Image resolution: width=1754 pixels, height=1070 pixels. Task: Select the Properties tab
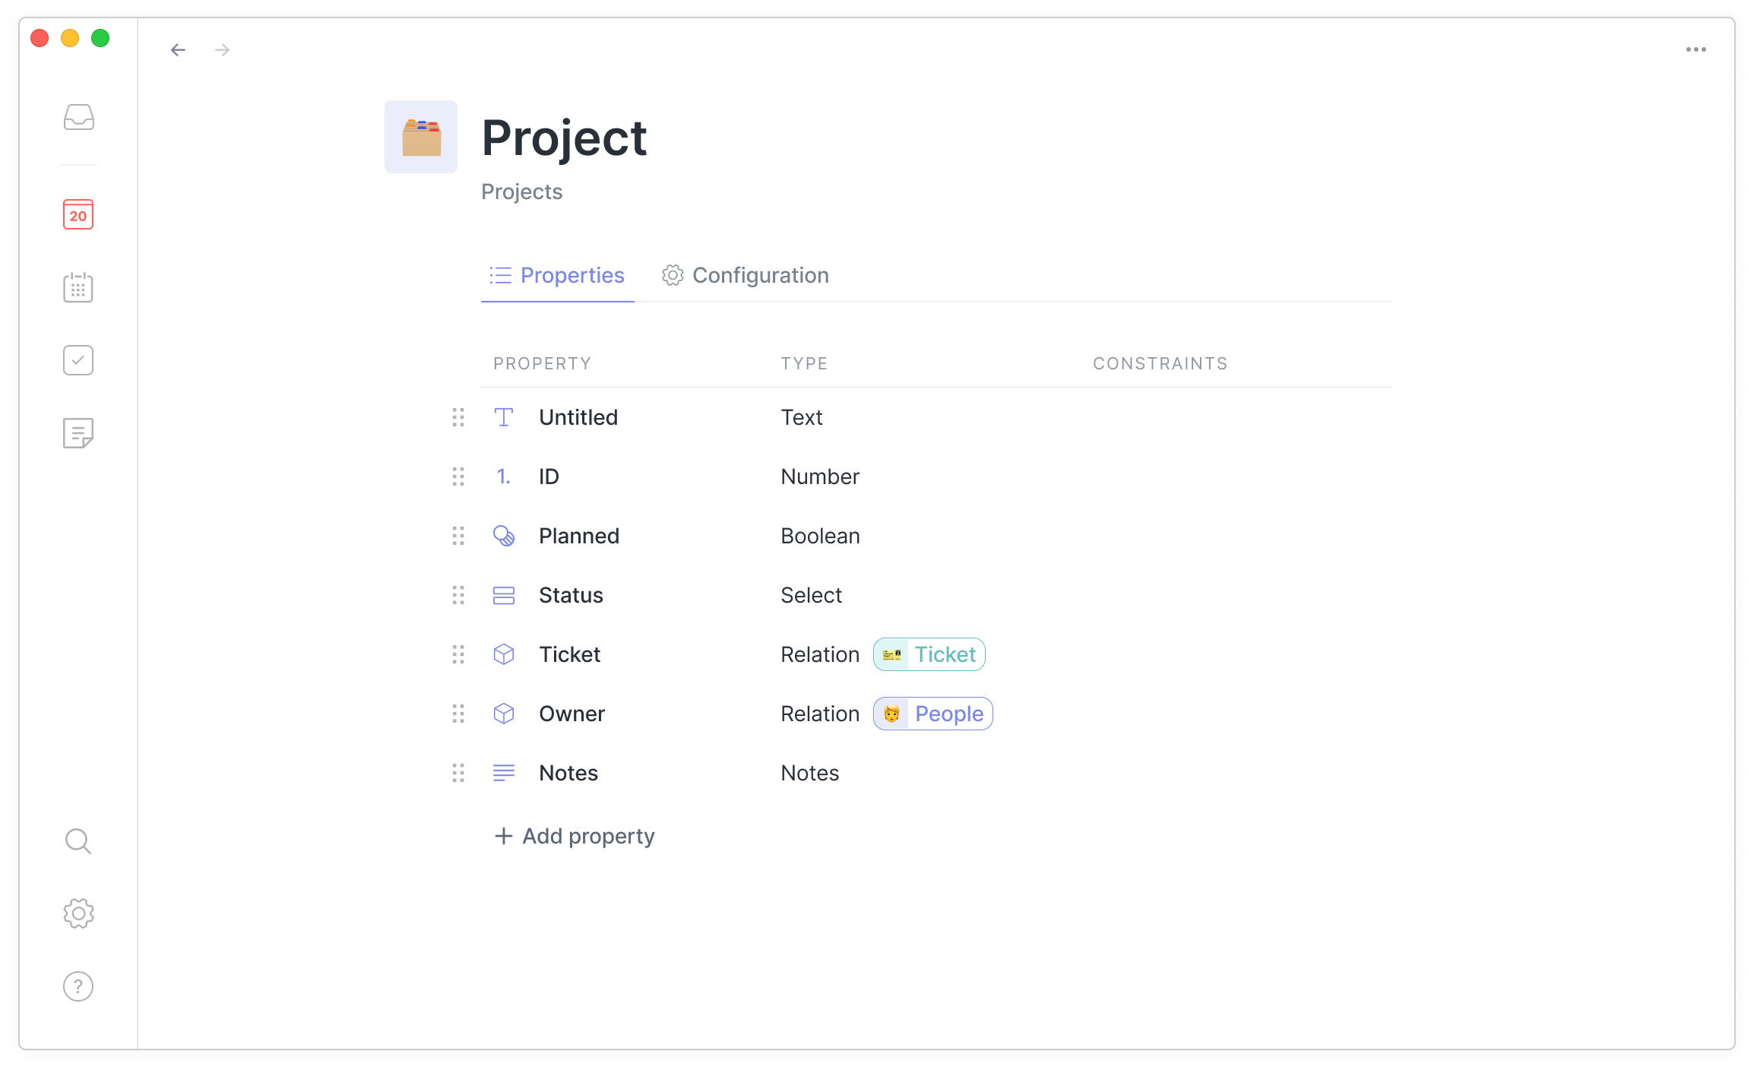click(x=557, y=275)
